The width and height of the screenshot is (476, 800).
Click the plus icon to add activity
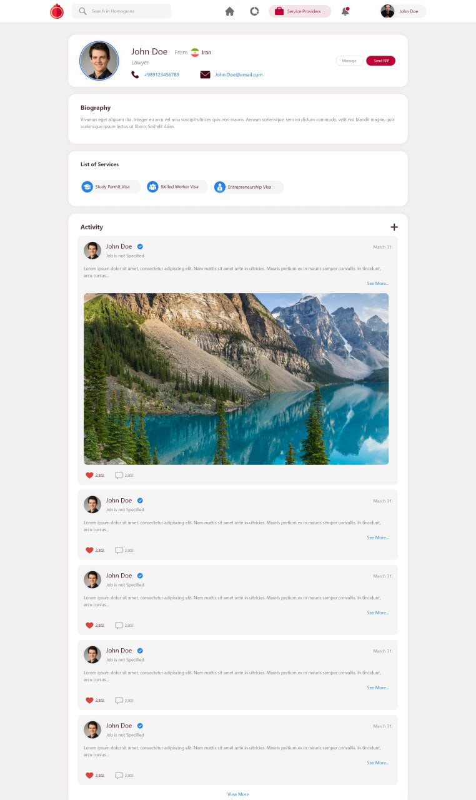click(x=394, y=227)
